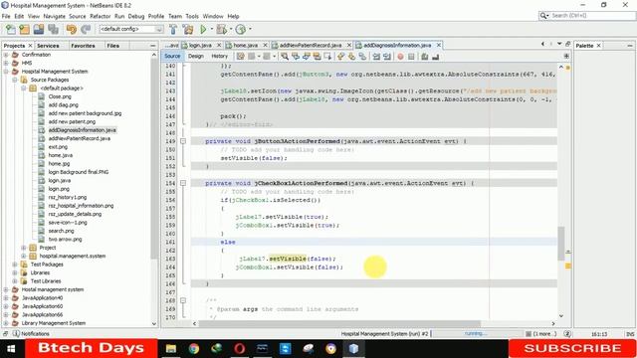Open Opera from the Windows taskbar

coord(240,348)
